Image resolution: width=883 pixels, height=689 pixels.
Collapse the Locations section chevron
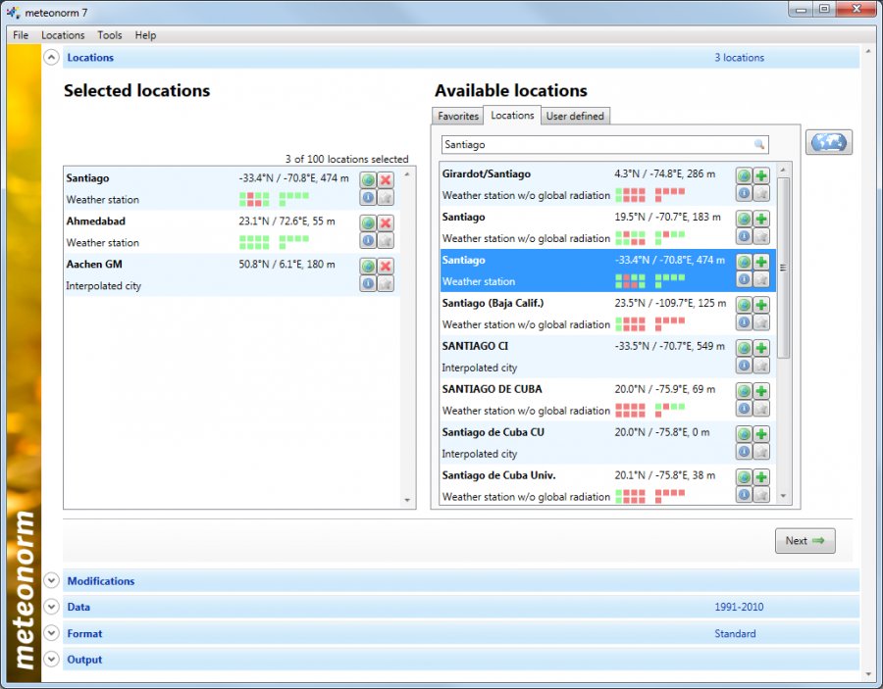51,58
